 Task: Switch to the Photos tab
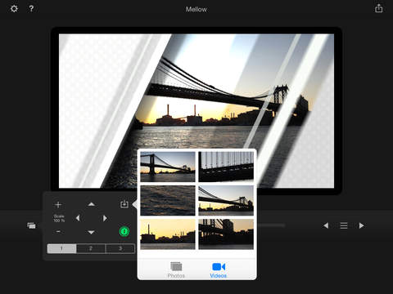(x=176, y=270)
